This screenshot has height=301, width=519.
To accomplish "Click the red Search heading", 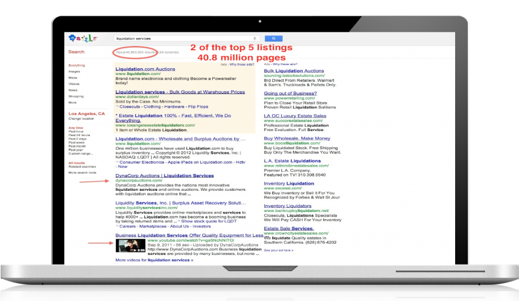I will point(77,52).
